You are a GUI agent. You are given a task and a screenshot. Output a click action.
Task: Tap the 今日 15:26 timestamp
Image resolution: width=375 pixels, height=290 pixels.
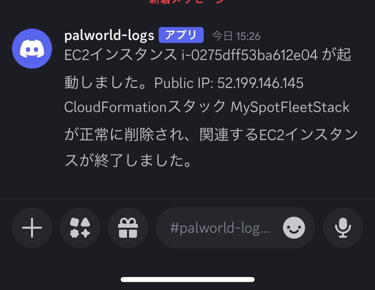pos(236,36)
